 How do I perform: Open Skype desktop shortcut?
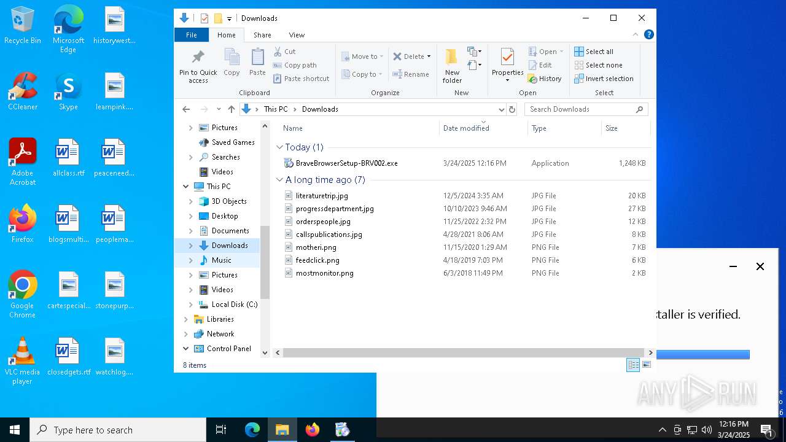pos(68,91)
